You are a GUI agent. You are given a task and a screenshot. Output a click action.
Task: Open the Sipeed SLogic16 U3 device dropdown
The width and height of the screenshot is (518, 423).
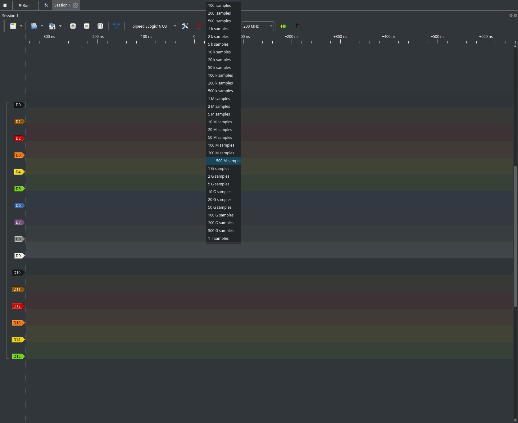tap(154, 26)
